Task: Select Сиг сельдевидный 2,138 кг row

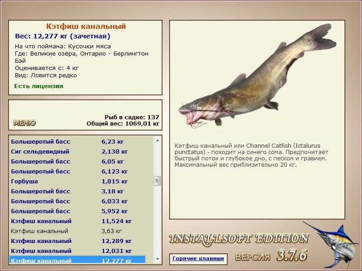Action: pyautogui.click(x=77, y=151)
